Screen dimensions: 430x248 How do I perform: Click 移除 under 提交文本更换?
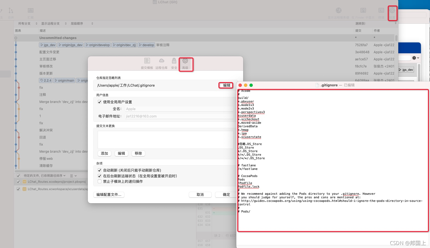tap(138, 153)
